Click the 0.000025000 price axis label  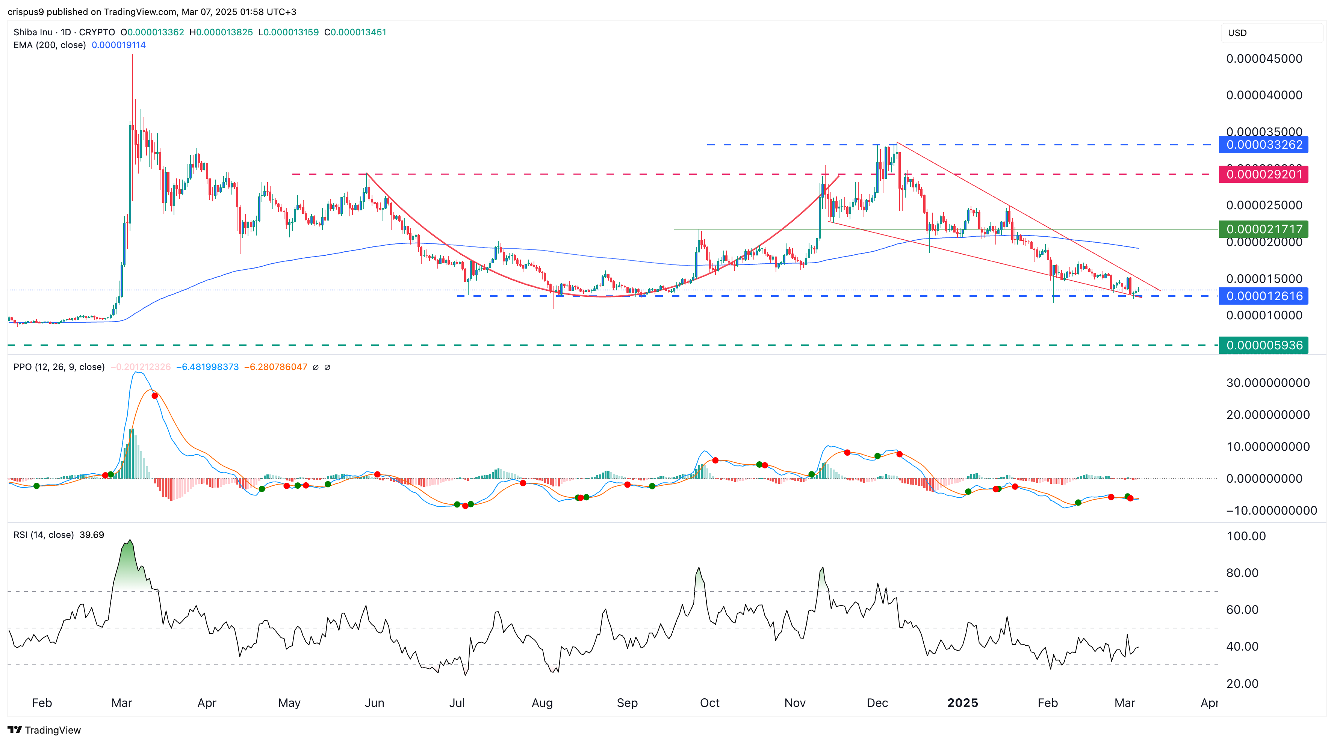[1264, 205]
